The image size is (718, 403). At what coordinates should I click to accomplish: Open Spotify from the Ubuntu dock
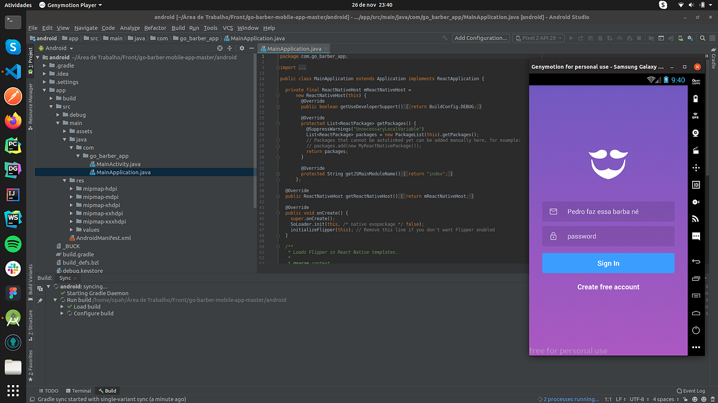pyautogui.click(x=13, y=244)
